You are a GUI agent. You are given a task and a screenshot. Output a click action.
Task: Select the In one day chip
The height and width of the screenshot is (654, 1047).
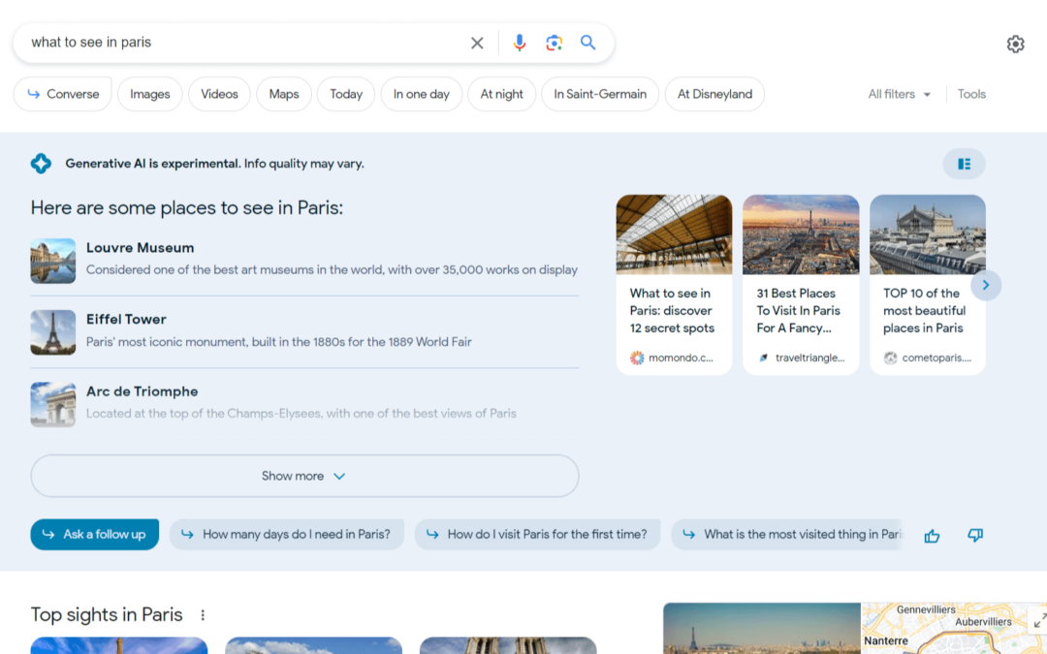tap(422, 94)
